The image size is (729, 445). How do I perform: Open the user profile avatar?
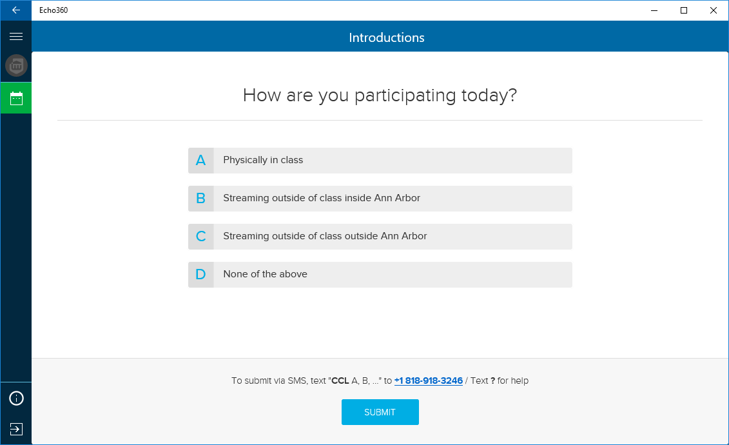click(x=16, y=66)
